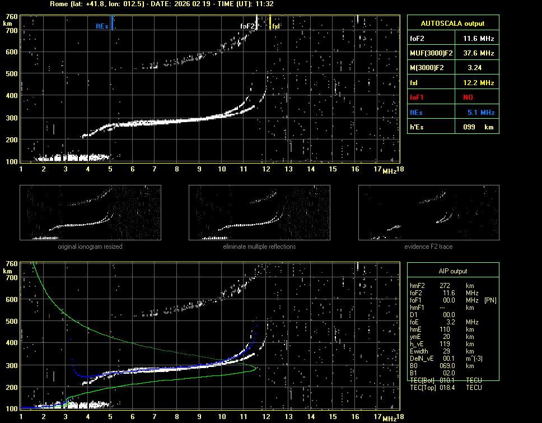Open the original ionogram resized thumbnail
Viewport: 542px width, 423px height.
[90, 213]
